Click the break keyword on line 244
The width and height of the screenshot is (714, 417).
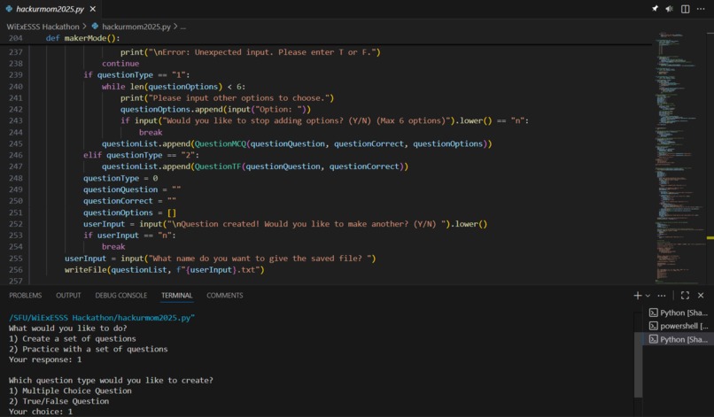click(x=151, y=132)
